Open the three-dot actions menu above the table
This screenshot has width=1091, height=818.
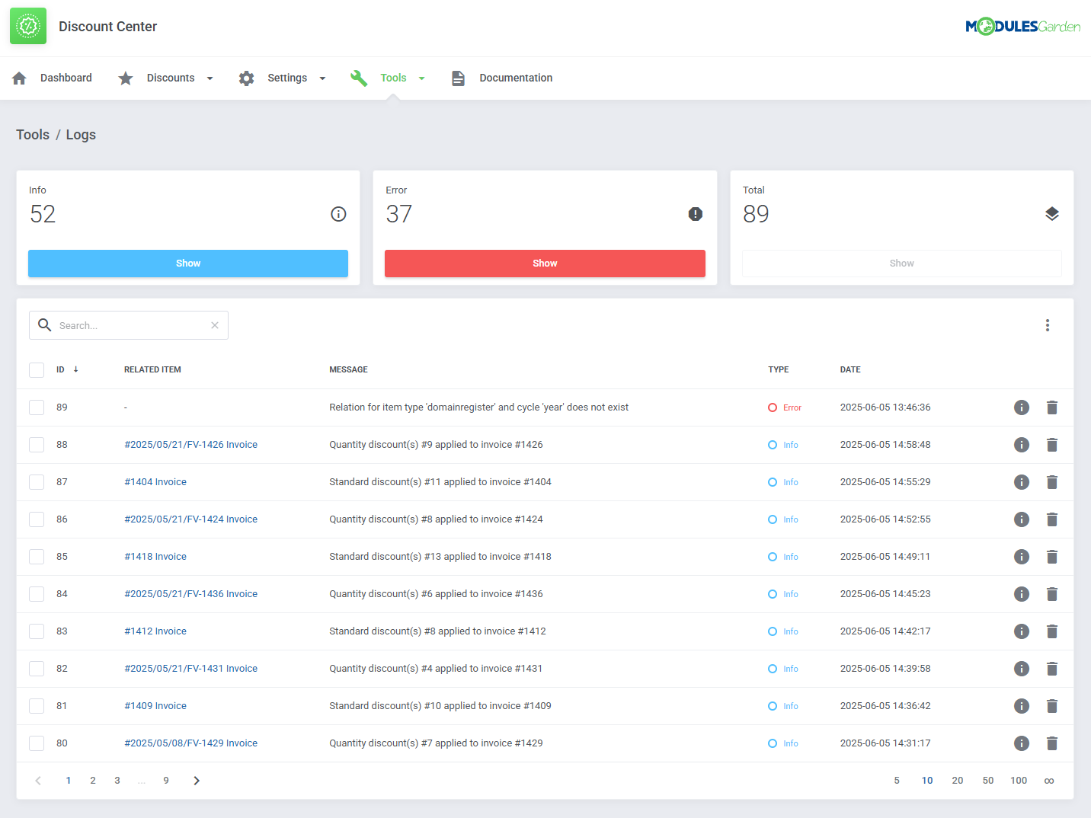point(1048,324)
